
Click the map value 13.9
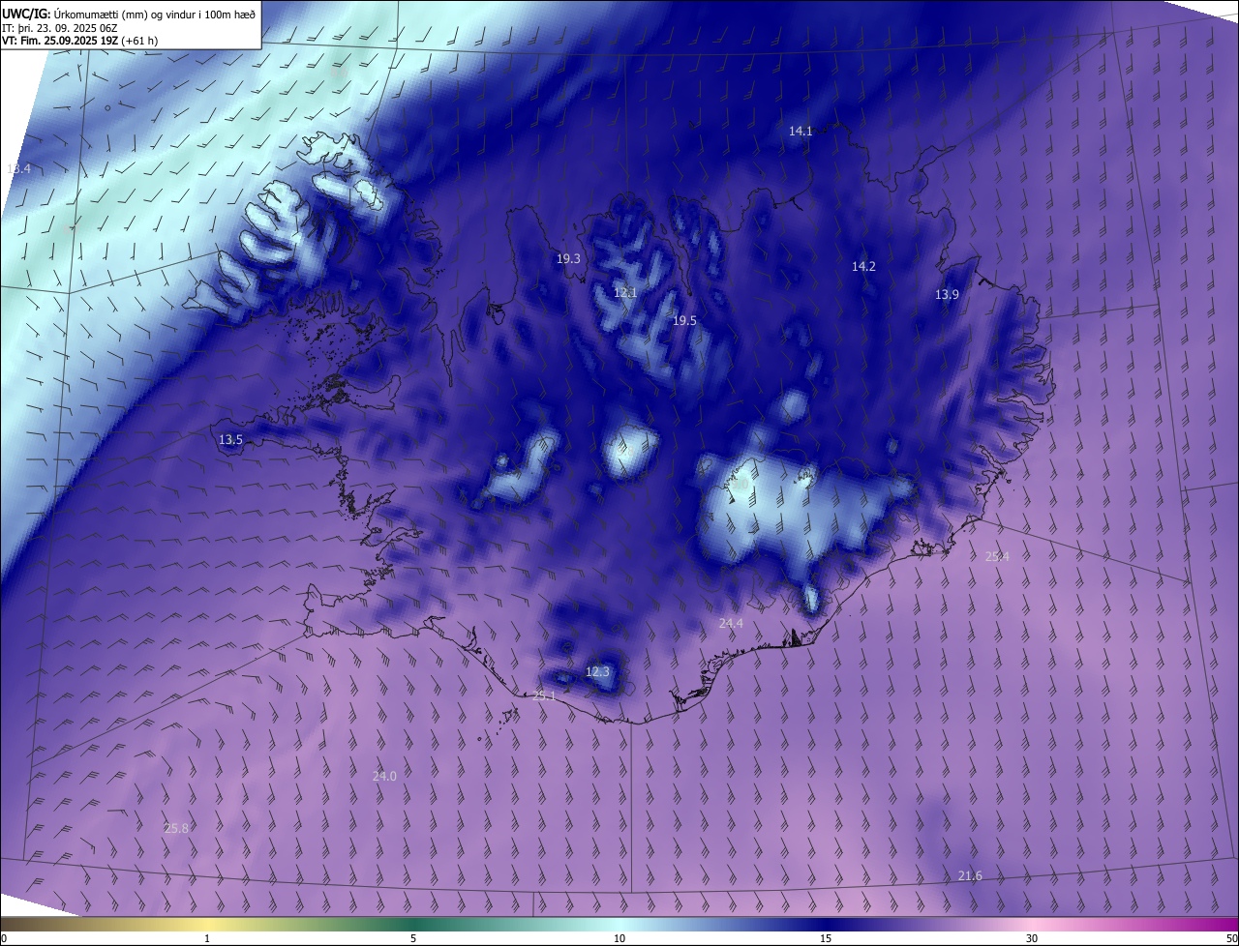coord(947,294)
